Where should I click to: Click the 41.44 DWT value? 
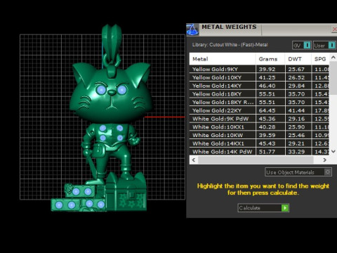click(x=296, y=110)
